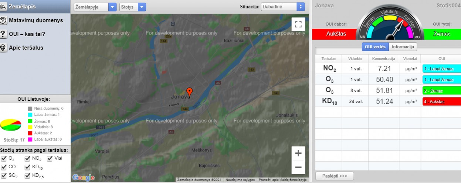Screen dimensions: 461x183
Task: Open the Situacija Dabartinė dropdown
Action: coord(283,7)
